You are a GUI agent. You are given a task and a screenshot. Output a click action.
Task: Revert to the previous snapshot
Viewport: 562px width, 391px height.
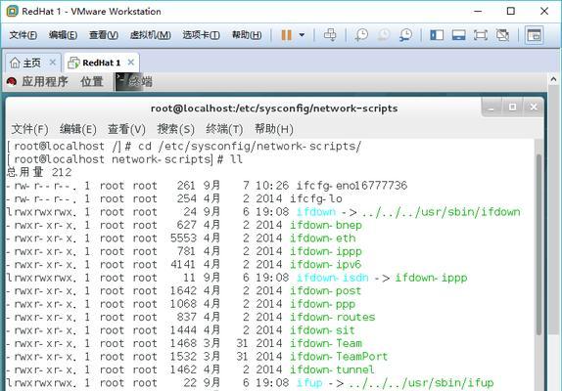pos(384,35)
